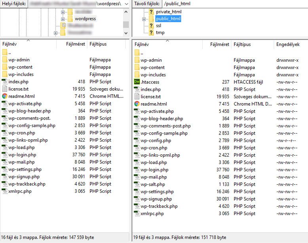
Task: Click unknown-folder icon next to tmp
Action: [151, 32]
